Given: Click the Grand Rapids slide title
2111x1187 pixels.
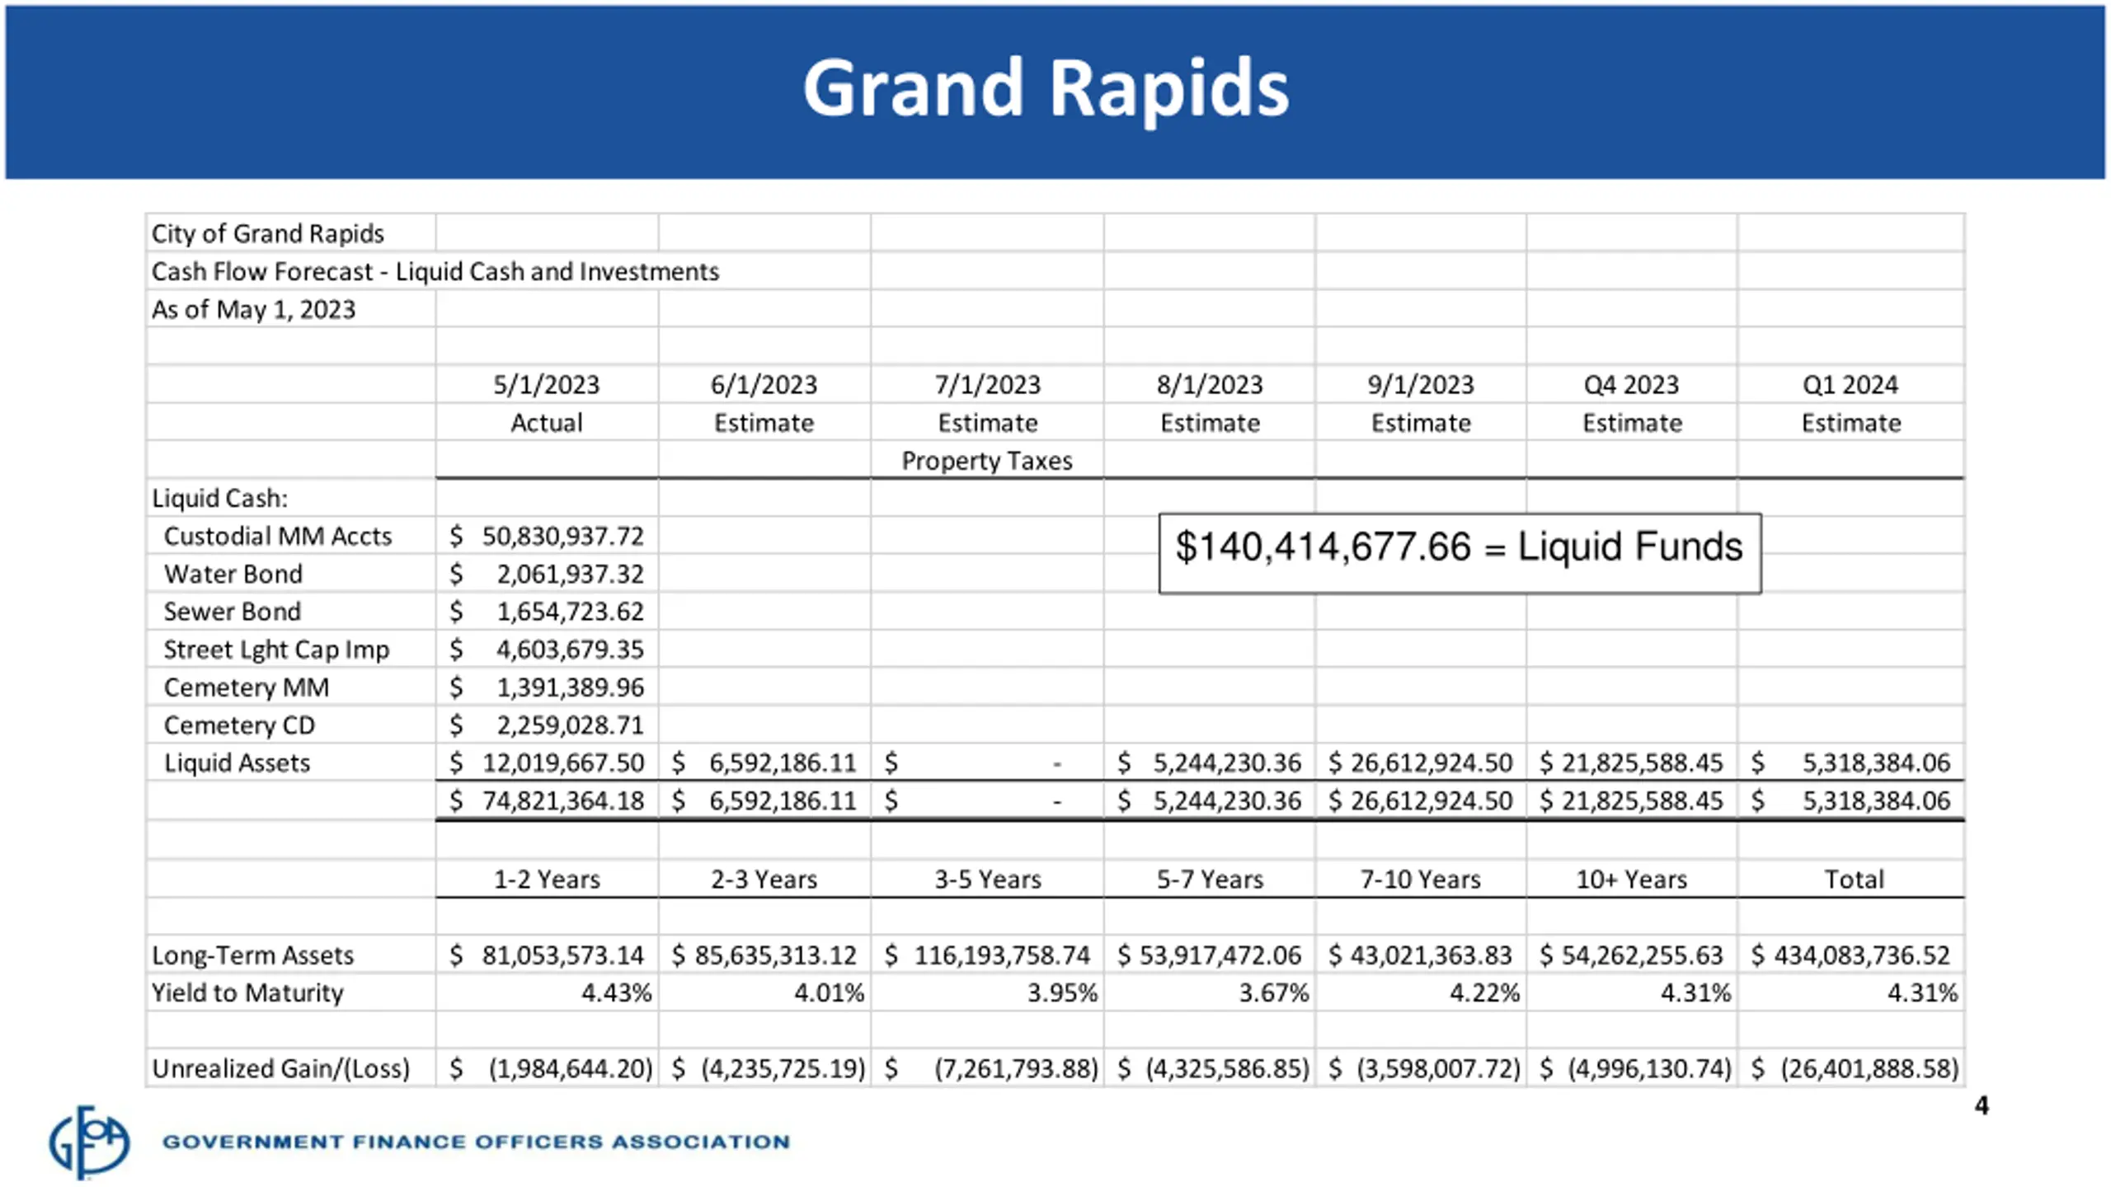Looking at the screenshot, I should coord(1046,87).
